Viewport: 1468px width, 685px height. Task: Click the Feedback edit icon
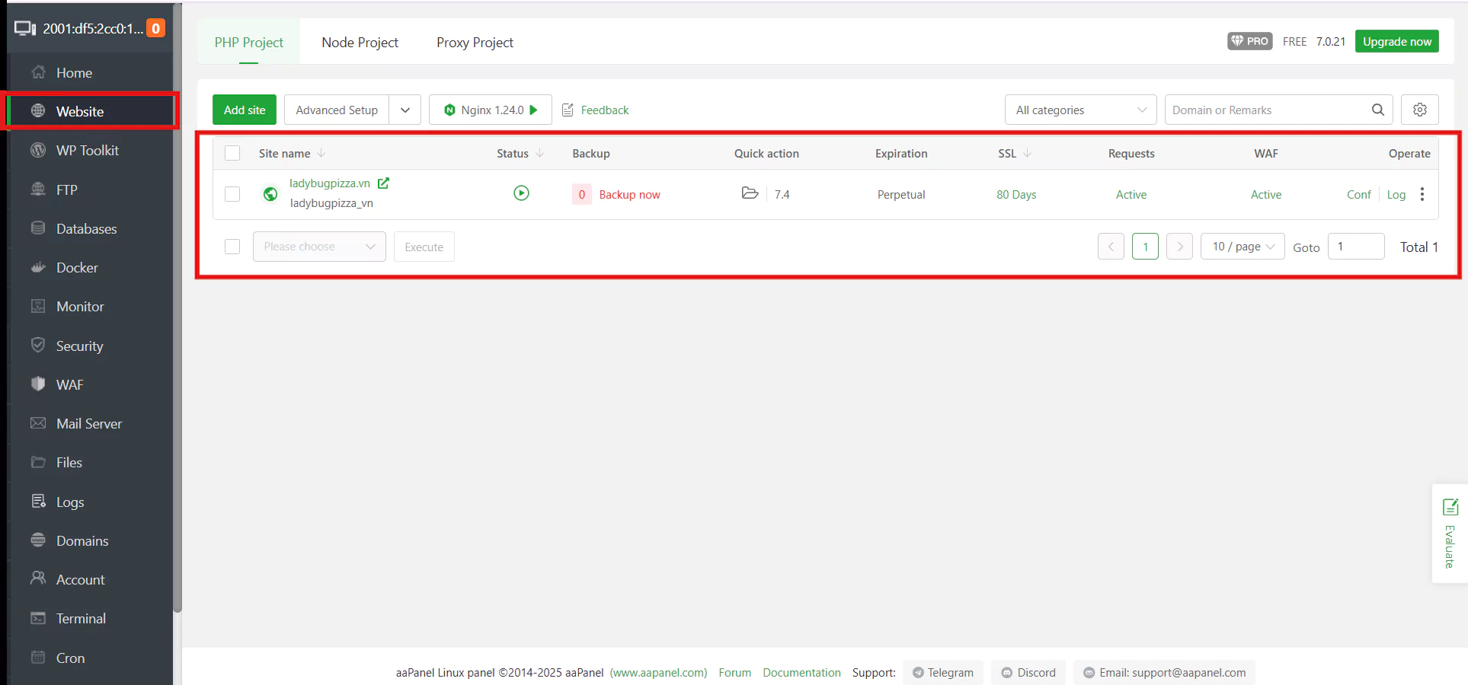[568, 110]
